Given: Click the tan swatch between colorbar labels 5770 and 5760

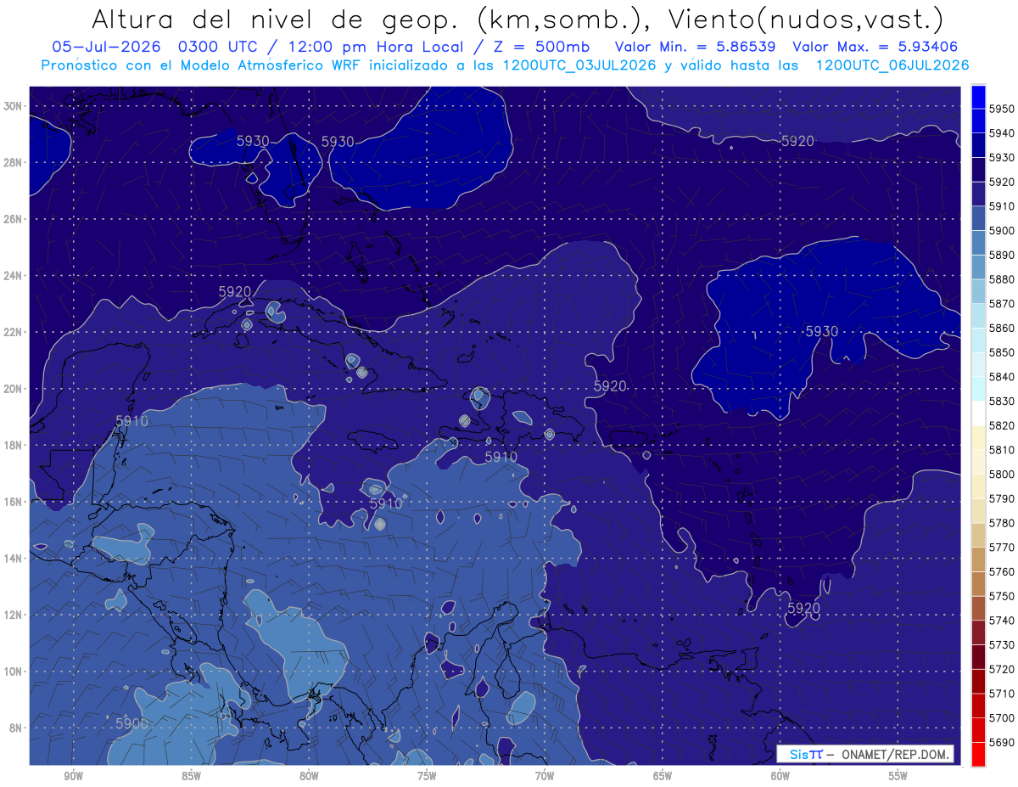Looking at the screenshot, I should click(978, 559).
